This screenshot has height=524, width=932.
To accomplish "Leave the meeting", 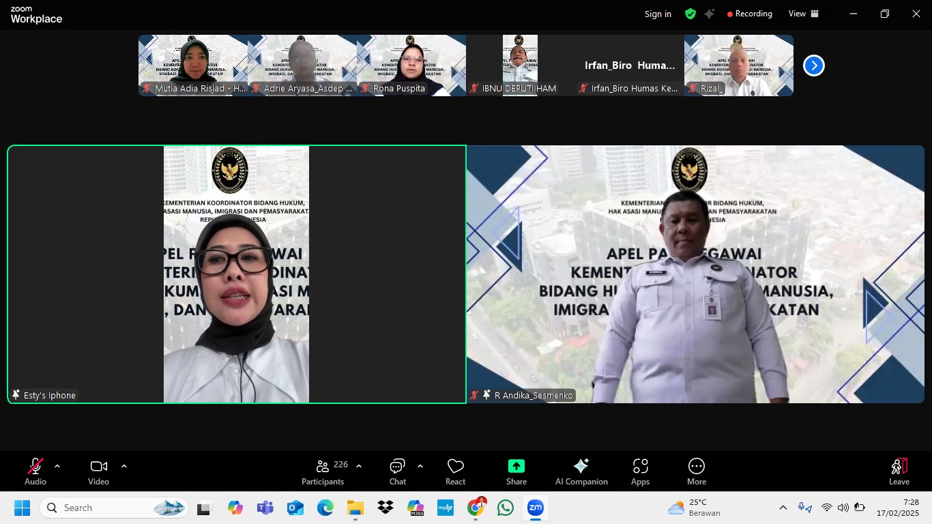I will tap(899, 471).
